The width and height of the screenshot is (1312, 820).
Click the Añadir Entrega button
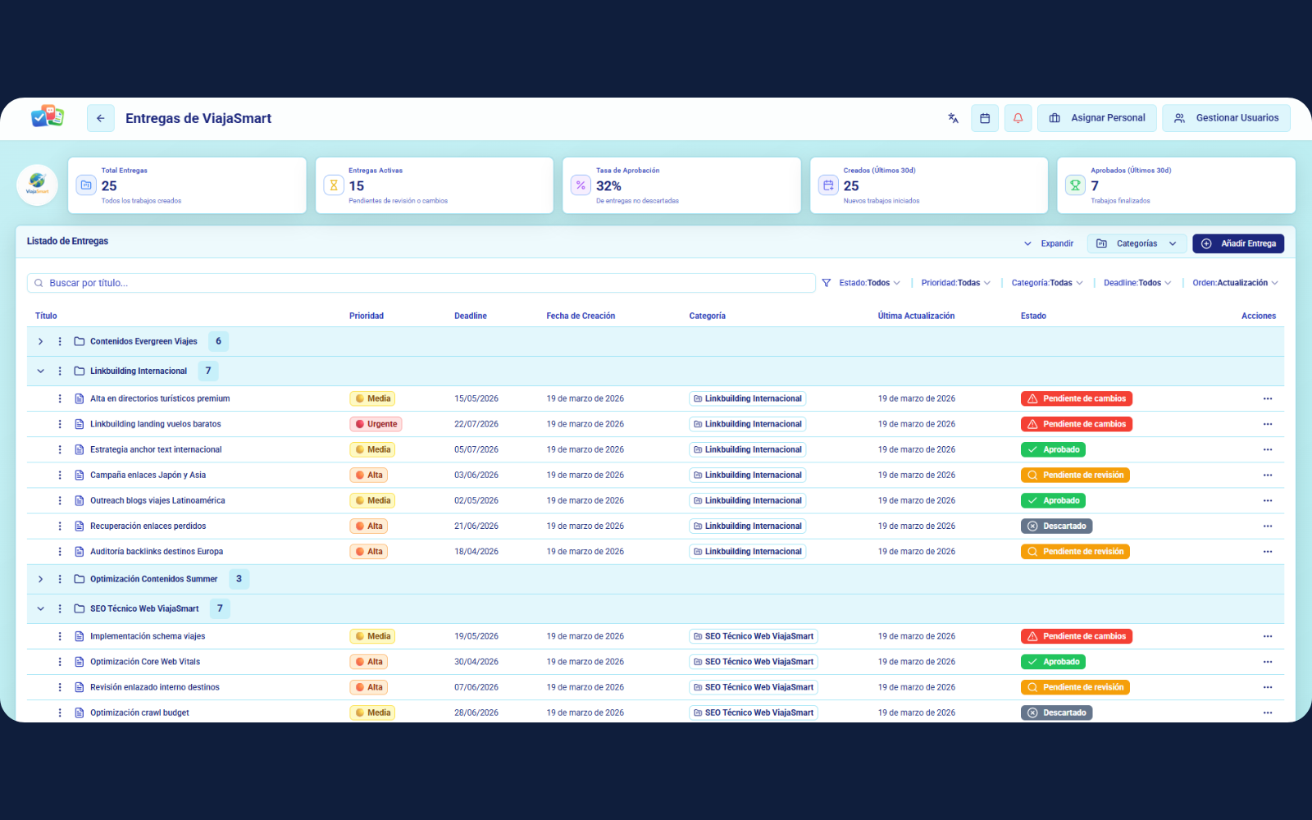(x=1238, y=244)
